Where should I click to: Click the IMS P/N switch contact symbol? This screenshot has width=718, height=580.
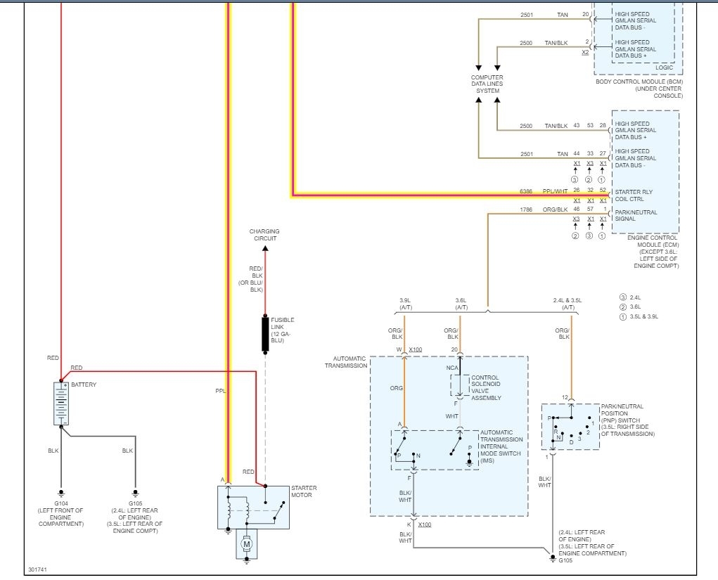pyautogui.click(x=406, y=449)
